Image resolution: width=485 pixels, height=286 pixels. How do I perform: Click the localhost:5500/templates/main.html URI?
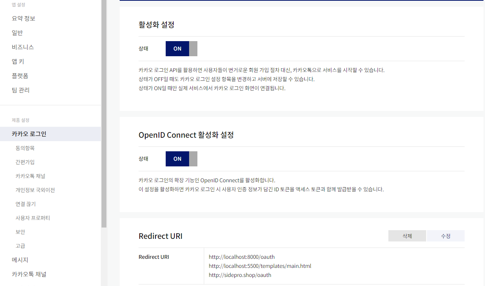(x=260, y=266)
